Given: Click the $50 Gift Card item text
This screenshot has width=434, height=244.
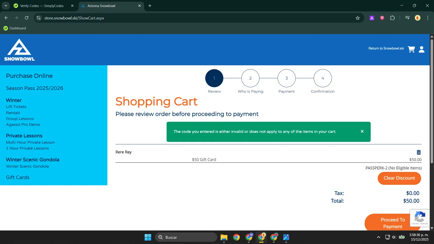Looking at the screenshot, I should [204, 160].
